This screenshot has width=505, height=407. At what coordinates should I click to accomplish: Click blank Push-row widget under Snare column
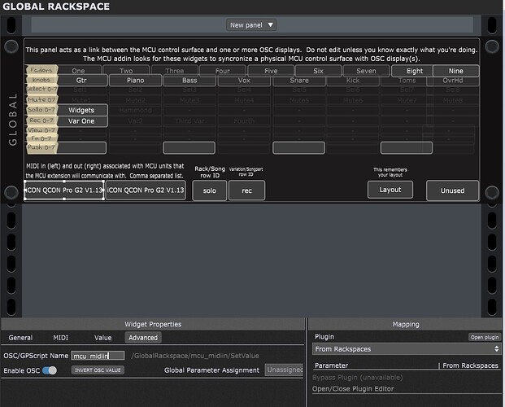tap(298, 147)
